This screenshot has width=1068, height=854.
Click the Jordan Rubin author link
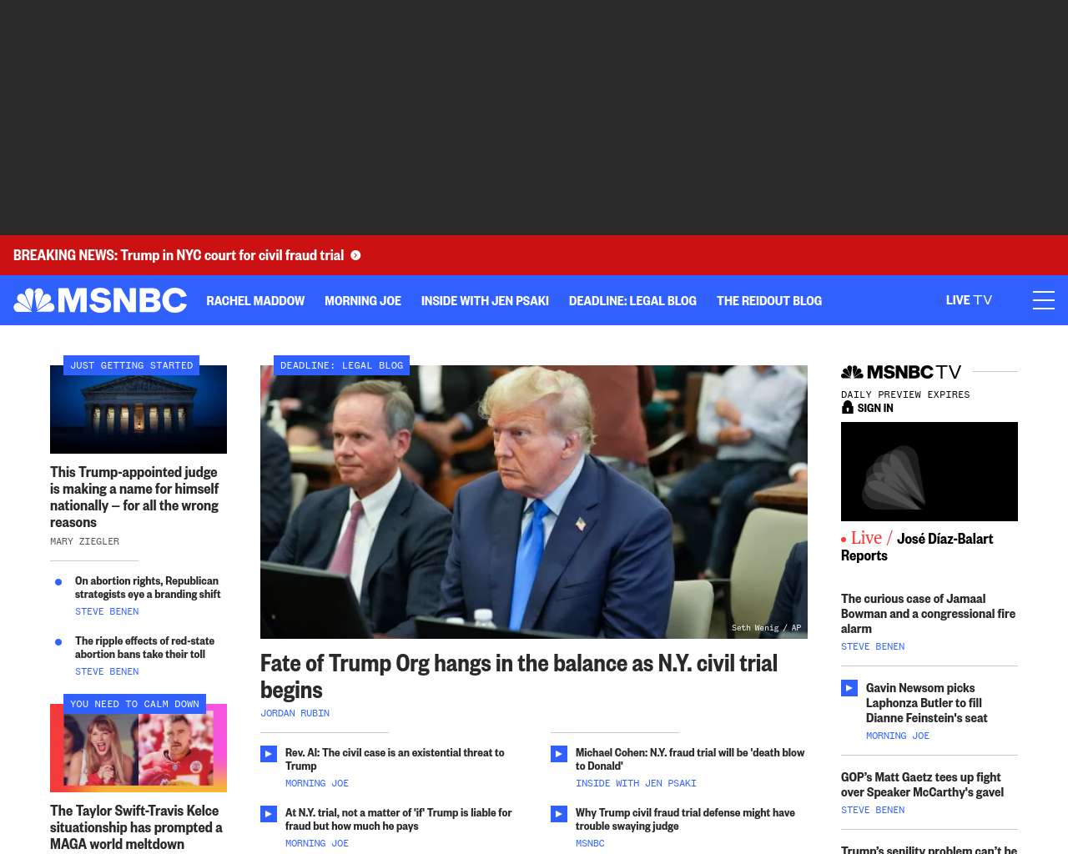295,713
